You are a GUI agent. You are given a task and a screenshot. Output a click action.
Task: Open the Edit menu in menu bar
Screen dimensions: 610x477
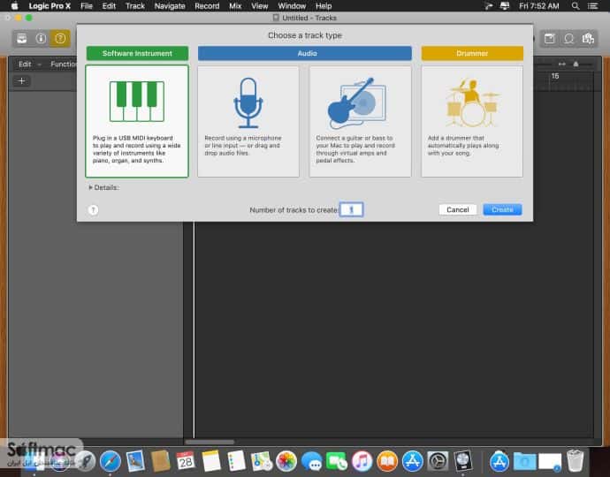pos(109,6)
